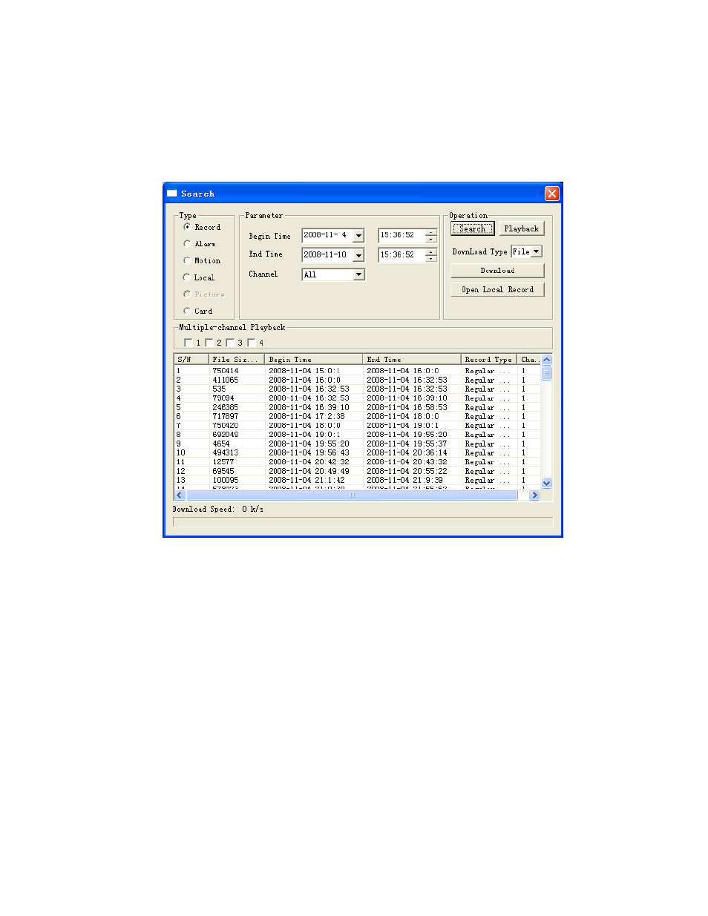Select record row 6 with size 717897

tap(358, 416)
